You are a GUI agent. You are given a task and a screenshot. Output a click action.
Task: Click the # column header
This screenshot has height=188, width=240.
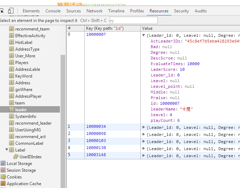point(76,28)
